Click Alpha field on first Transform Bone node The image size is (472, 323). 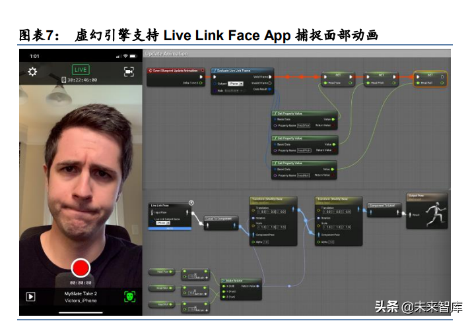point(266,242)
